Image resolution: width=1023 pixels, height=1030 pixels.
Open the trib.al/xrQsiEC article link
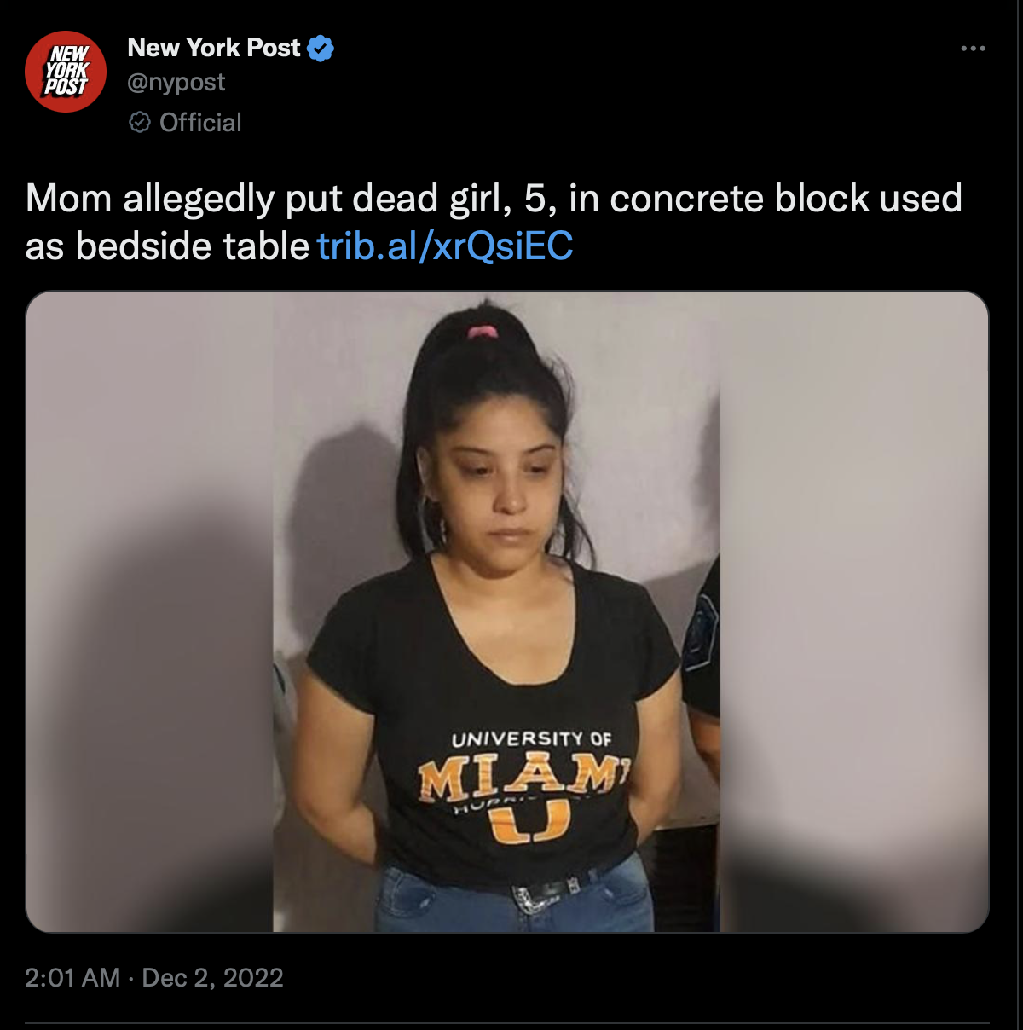(445, 246)
